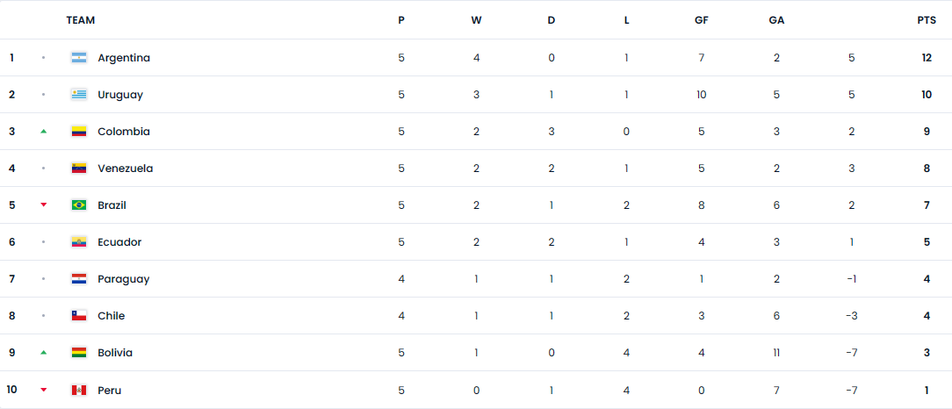952x409 pixels.
Task: Click Argentina's 12 points value
Action: point(927,58)
